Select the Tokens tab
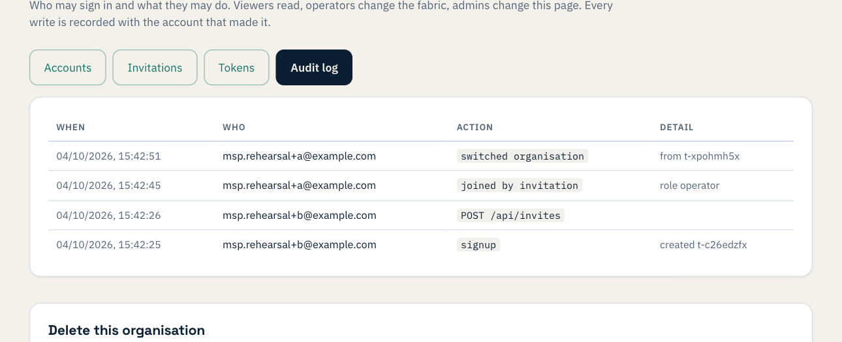 [x=236, y=68]
